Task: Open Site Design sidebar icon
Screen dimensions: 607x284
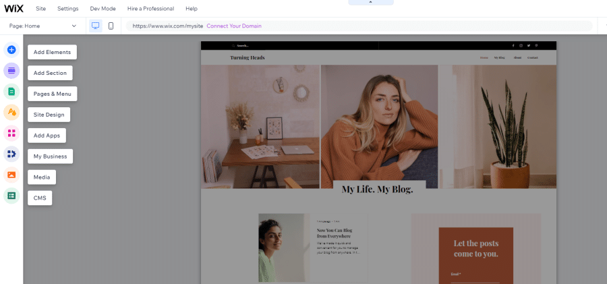Action: [x=11, y=113]
